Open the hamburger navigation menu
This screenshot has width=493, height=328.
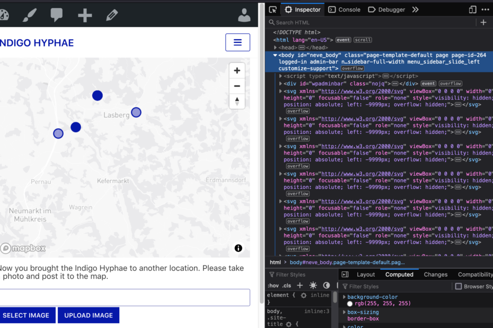[x=237, y=42]
